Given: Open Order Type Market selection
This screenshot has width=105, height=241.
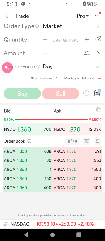Looking at the screenshot, I should pos(52,26).
